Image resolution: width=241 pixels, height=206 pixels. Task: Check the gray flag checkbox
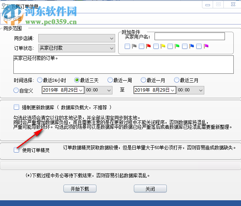pos(127,46)
